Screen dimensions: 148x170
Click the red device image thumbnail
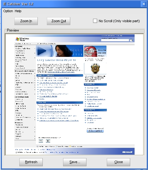(x=95, y=51)
